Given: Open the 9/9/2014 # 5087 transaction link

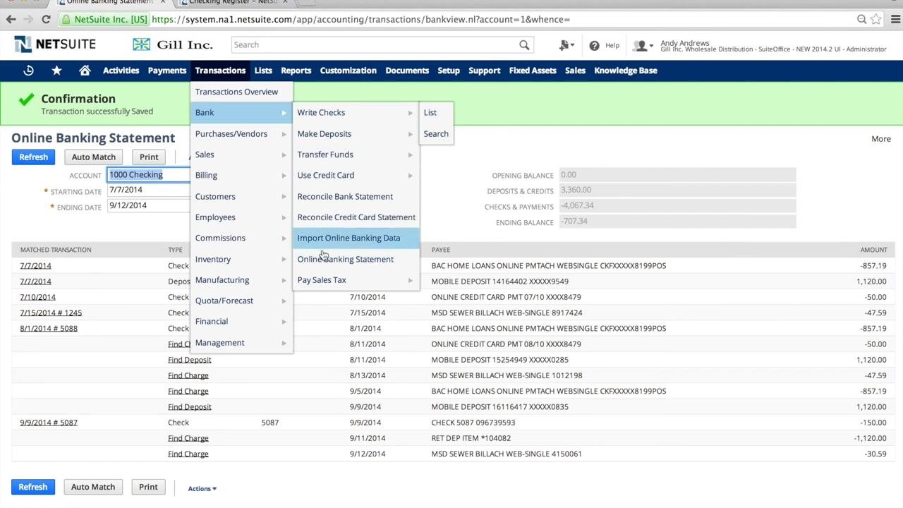Looking at the screenshot, I should coord(49,423).
